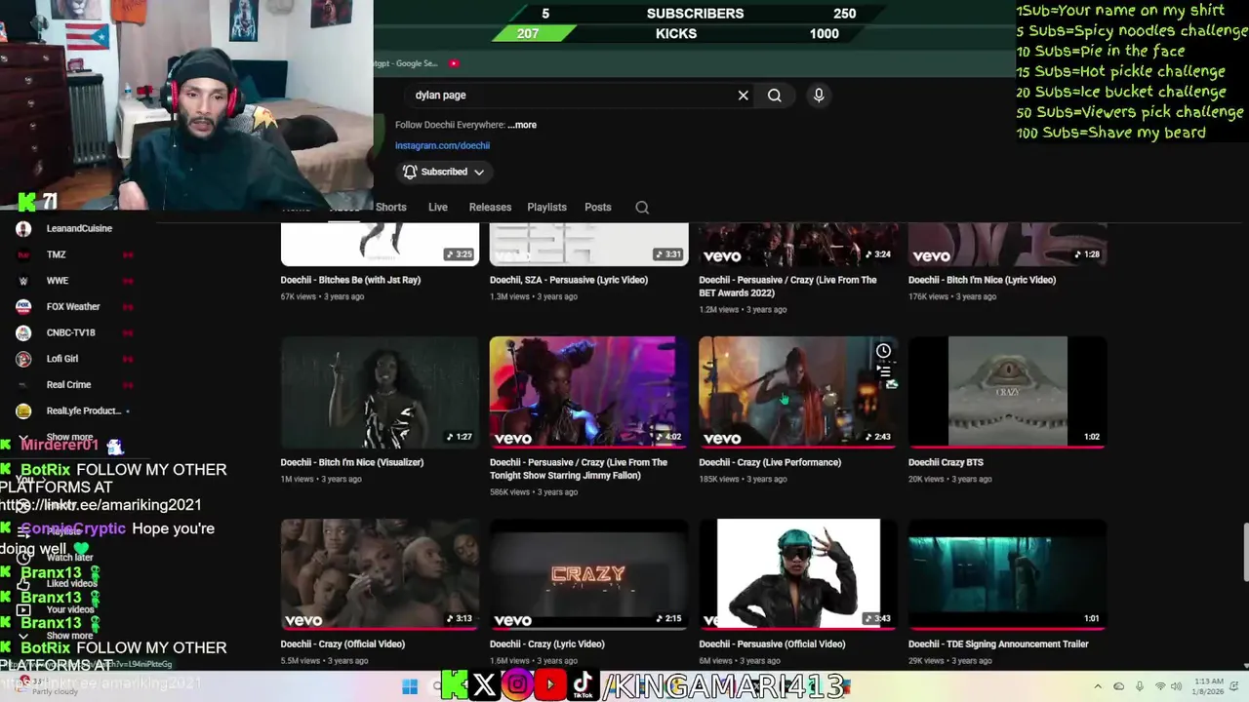Click the page vertical scrollbar thumb
Image resolution: width=1249 pixels, height=702 pixels.
[x=1244, y=552]
